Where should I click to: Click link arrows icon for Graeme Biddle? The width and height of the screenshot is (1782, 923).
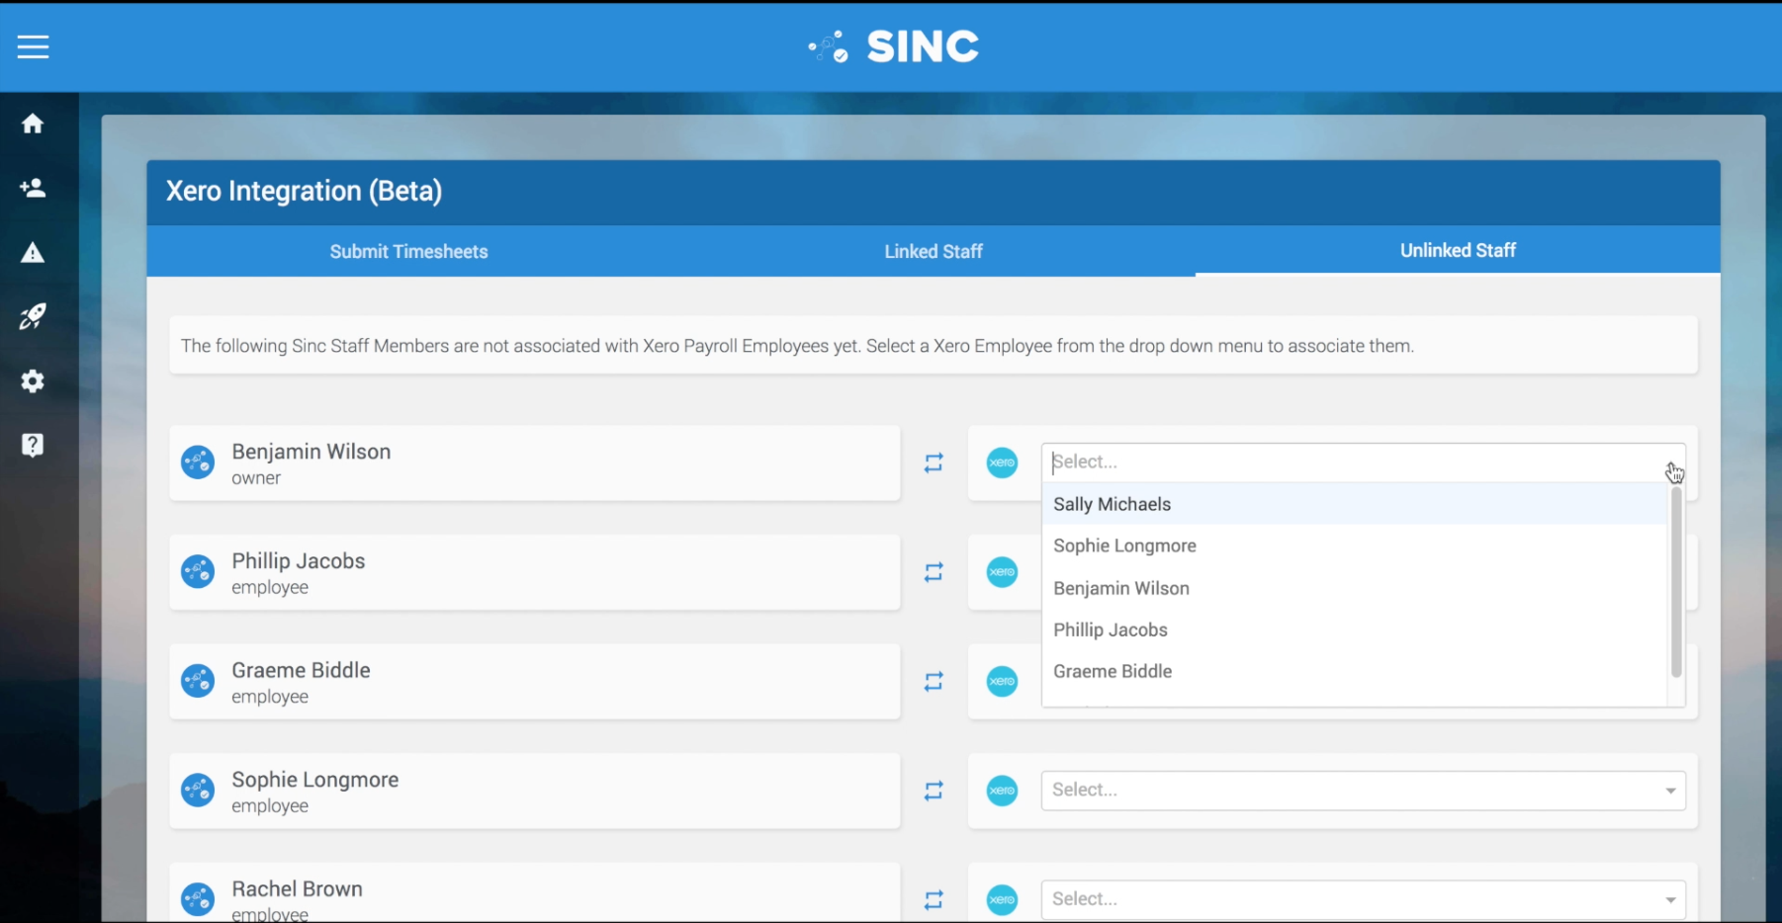[934, 681]
